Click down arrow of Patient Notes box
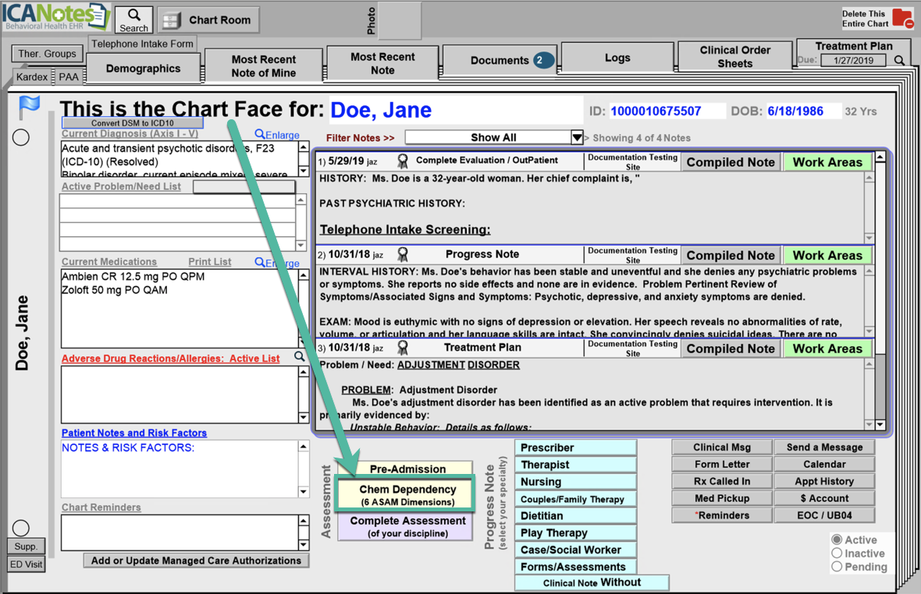The image size is (921, 594). pyautogui.click(x=304, y=492)
